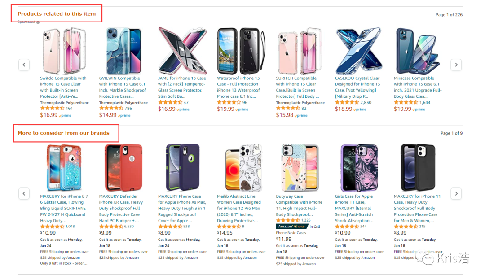The width and height of the screenshot is (485, 279).
Task: Open the purple tiger Girls Case image
Action: [x=356, y=167]
